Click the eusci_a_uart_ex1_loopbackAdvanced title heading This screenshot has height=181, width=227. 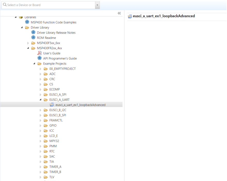(x=164, y=16)
